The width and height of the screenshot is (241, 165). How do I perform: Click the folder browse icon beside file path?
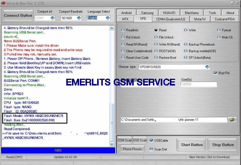(x=232, y=120)
